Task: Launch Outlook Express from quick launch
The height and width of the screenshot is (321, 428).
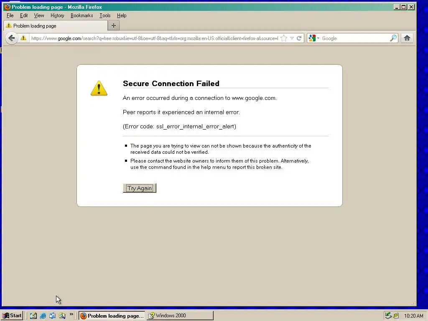Action: (x=52, y=316)
